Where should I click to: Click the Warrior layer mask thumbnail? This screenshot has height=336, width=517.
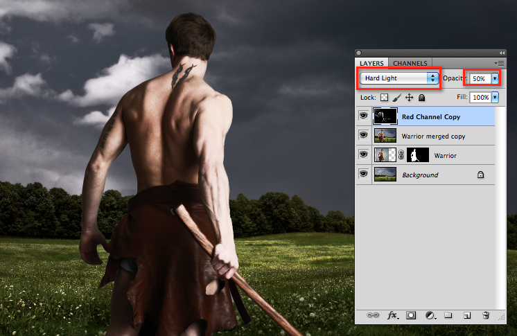point(418,154)
